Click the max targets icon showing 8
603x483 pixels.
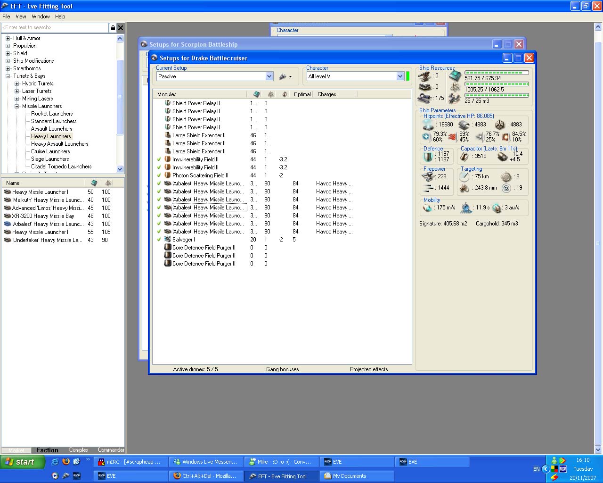coord(506,176)
